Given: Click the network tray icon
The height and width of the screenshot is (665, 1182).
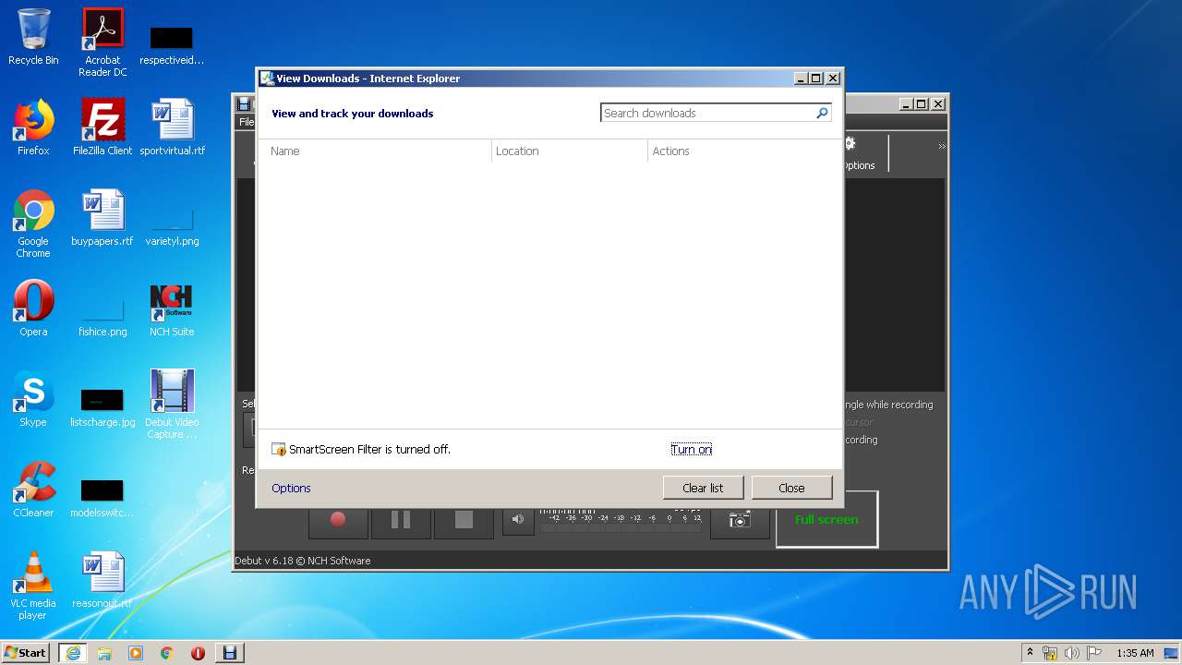Looking at the screenshot, I should 1050,653.
